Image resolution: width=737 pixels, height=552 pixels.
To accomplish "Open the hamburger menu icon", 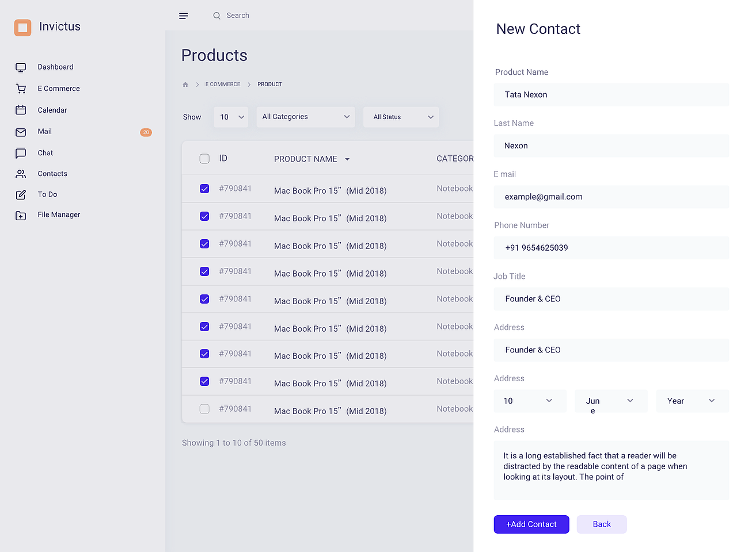I will (x=184, y=16).
